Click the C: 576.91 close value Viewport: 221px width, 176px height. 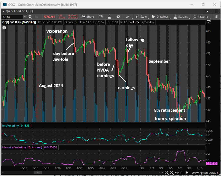[112, 22]
